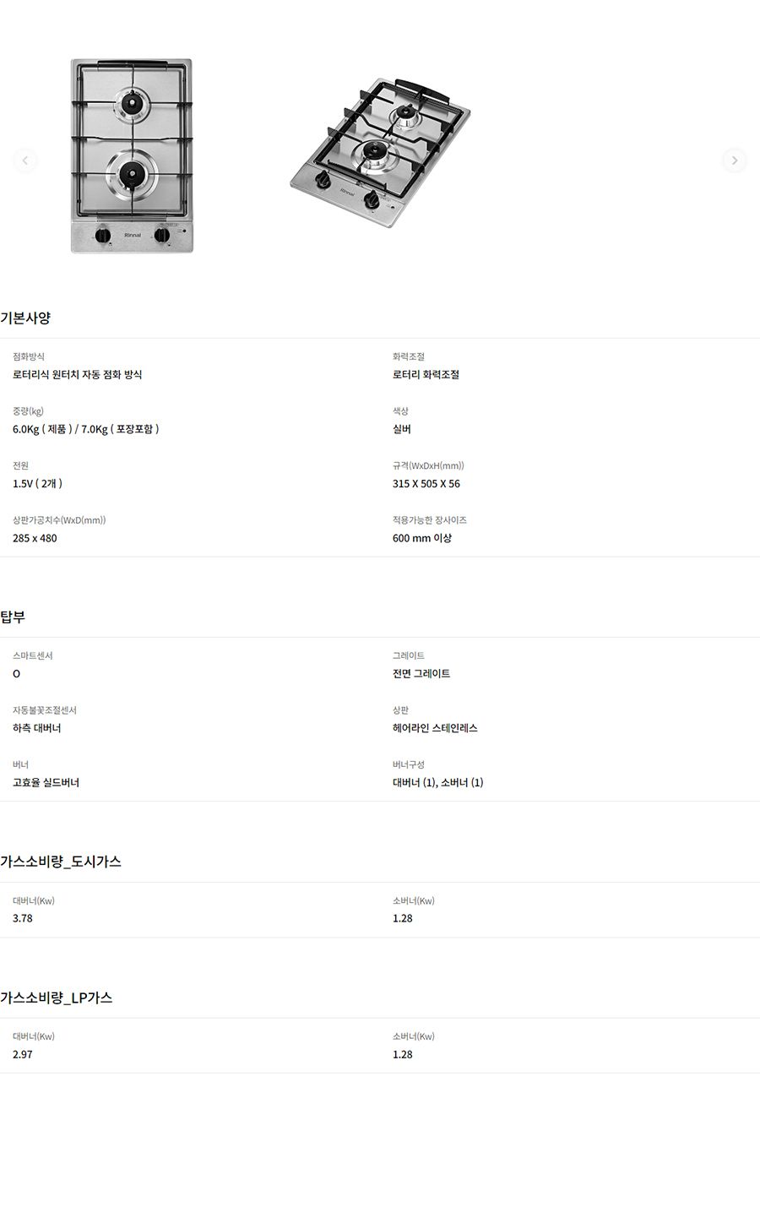Click the 기본사양 section heading
The width and height of the screenshot is (760, 1207).
[x=25, y=318]
